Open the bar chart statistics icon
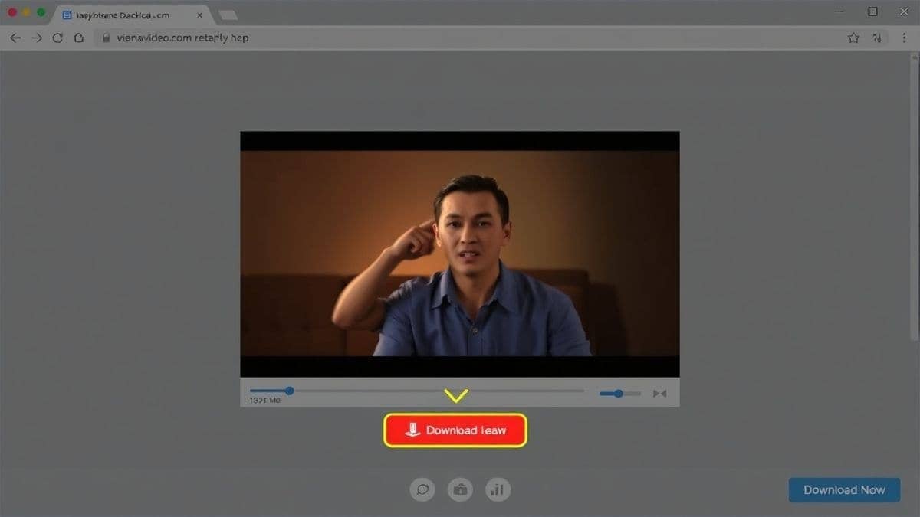920x517 pixels. click(x=498, y=489)
